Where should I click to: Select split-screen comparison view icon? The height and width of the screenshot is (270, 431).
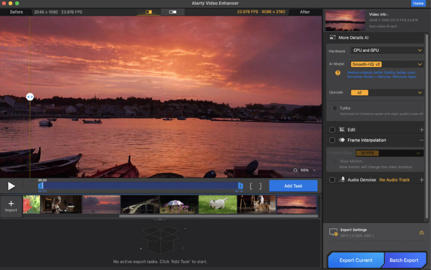tap(149, 12)
